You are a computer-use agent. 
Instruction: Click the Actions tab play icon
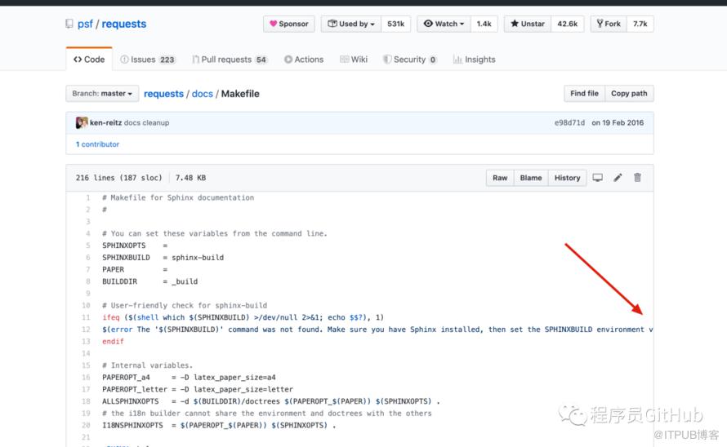click(x=288, y=60)
